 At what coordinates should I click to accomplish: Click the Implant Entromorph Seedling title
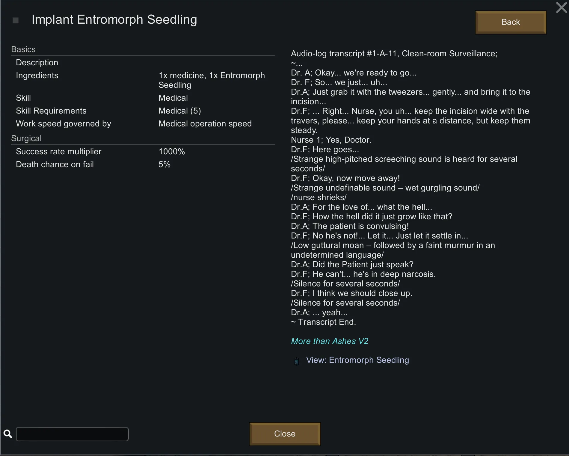[114, 20]
